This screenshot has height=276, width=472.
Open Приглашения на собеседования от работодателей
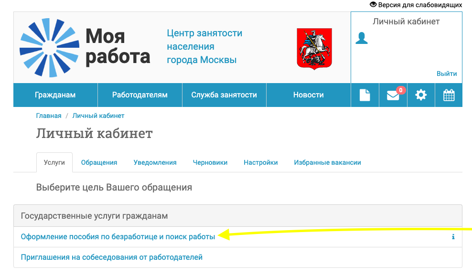(x=111, y=257)
